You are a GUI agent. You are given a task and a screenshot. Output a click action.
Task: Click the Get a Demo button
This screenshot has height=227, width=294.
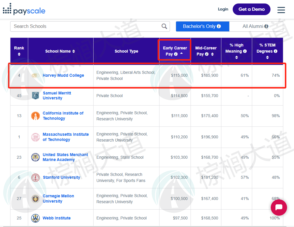[x=251, y=9]
